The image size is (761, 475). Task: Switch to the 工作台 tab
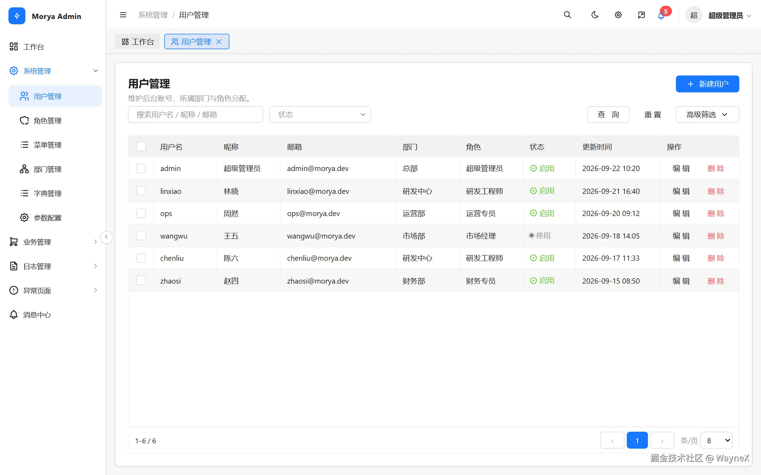[x=137, y=42]
